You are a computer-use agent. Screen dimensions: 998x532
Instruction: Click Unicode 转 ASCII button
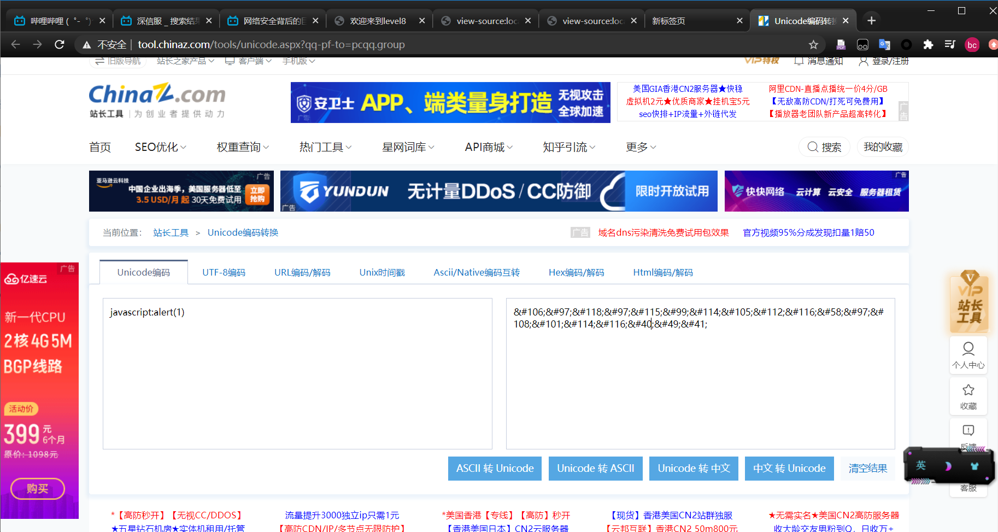596,469
